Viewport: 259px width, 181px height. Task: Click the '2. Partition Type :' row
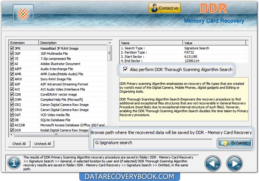coord(184,52)
